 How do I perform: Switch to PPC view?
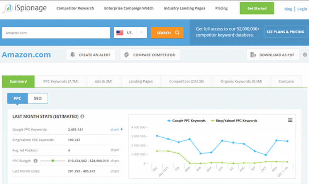17,98
